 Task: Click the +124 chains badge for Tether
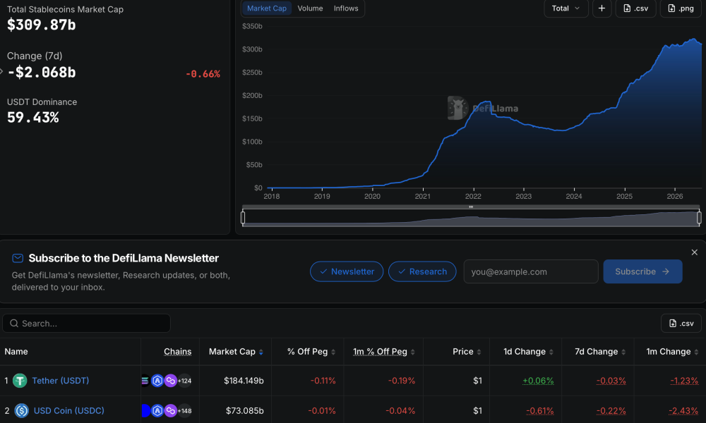[x=184, y=381]
